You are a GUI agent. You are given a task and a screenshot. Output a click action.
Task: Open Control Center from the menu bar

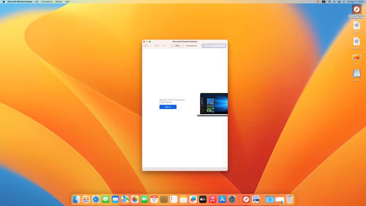click(x=339, y=1)
